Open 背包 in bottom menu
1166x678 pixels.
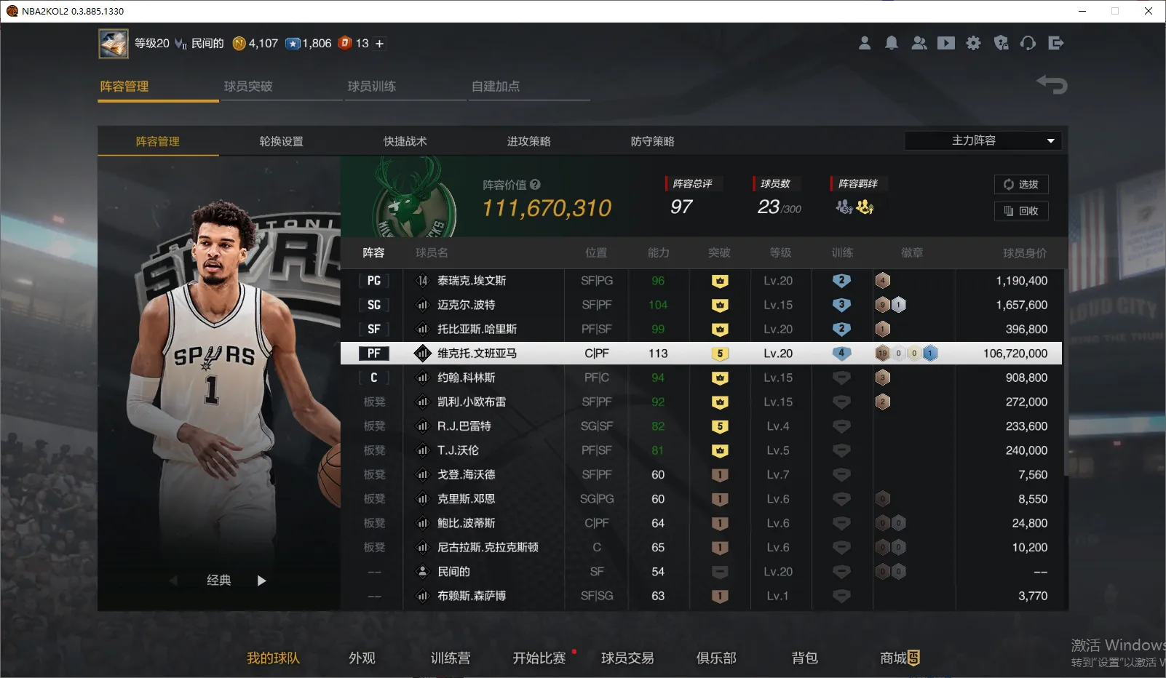click(x=805, y=658)
